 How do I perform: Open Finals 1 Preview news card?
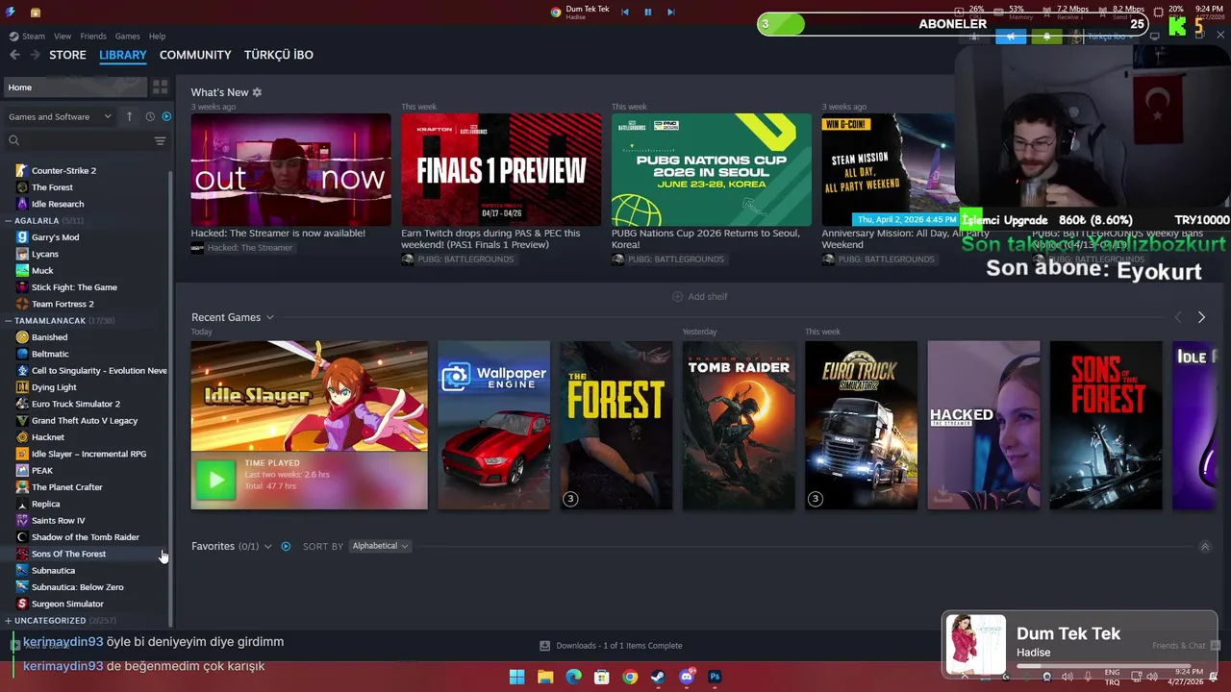click(501, 170)
